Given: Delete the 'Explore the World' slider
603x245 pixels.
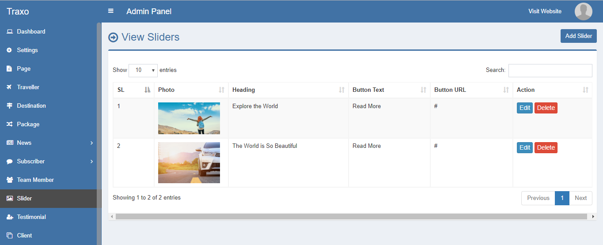Looking at the screenshot, I should point(546,108).
